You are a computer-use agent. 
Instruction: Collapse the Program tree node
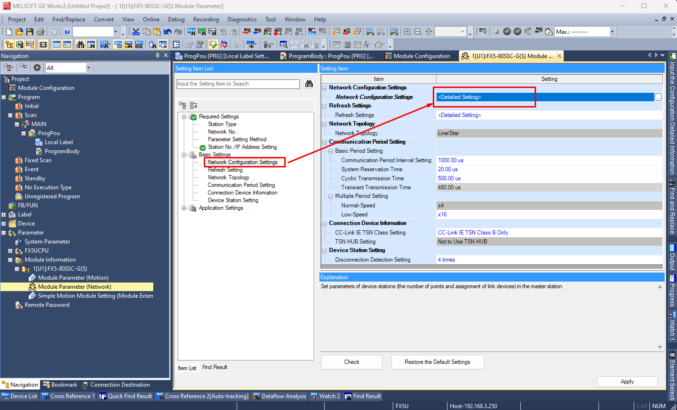pyautogui.click(x=4, y=97)
